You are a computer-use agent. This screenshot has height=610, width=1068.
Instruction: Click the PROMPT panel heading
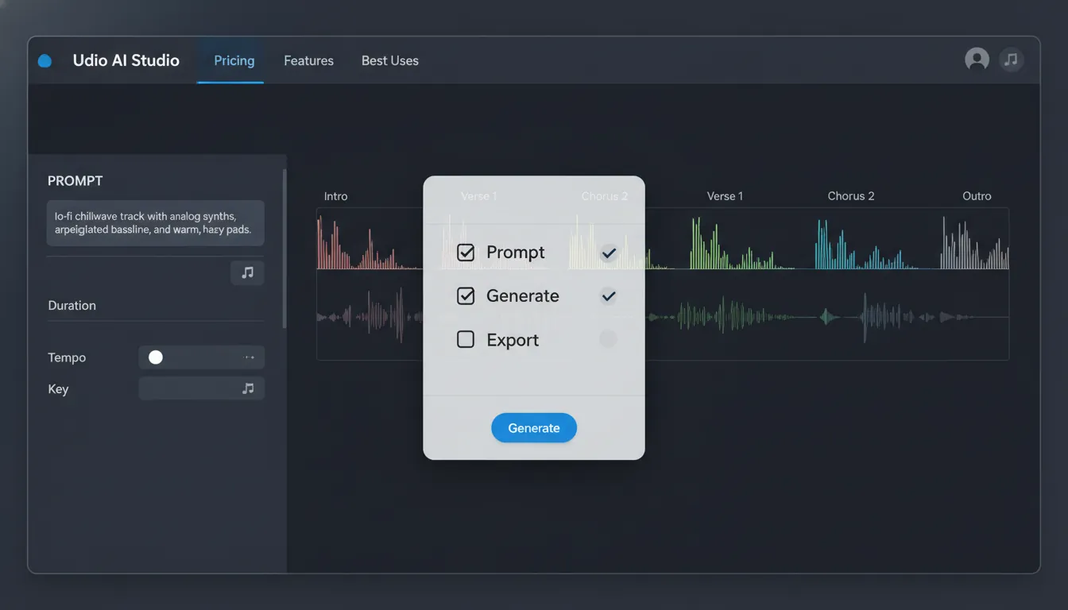75,181
